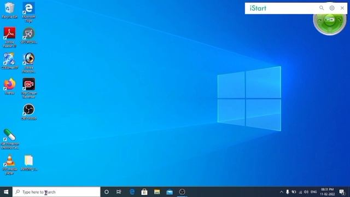This screenshot has width=350, height=197.
Task: Click the search magnifier in iStart bar
Action: [322, 8]
